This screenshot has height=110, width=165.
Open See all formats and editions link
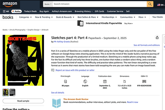coord(147,45)
